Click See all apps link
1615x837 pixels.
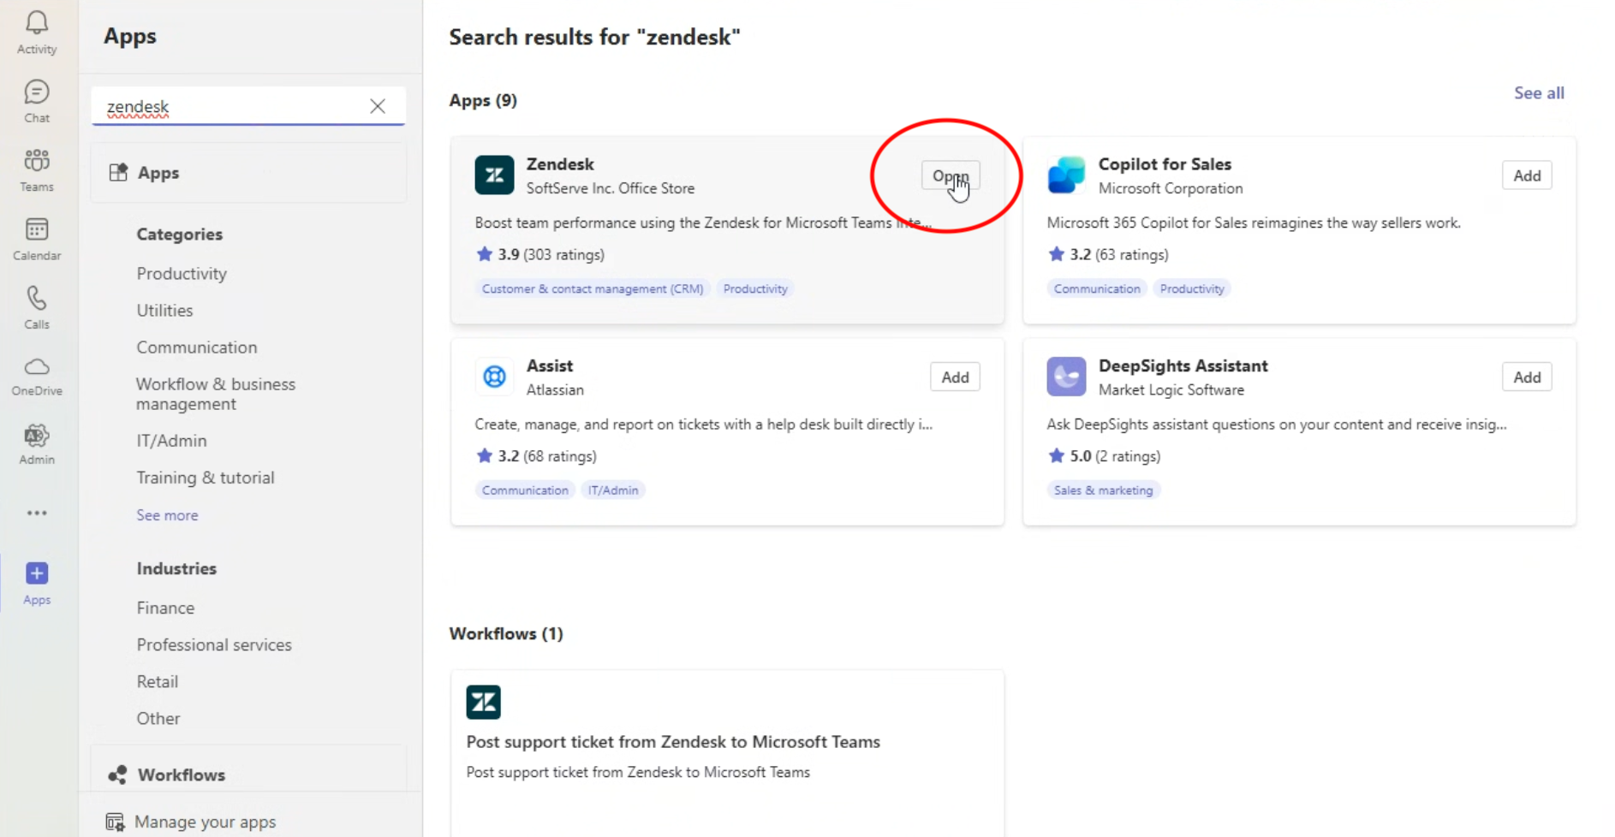point(1539,93)
